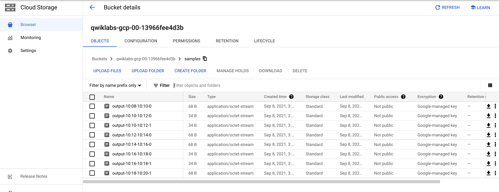Download output-10:10-10:12-1 via its download icon
Screen dimensions: 499x192
pos(489,125)
